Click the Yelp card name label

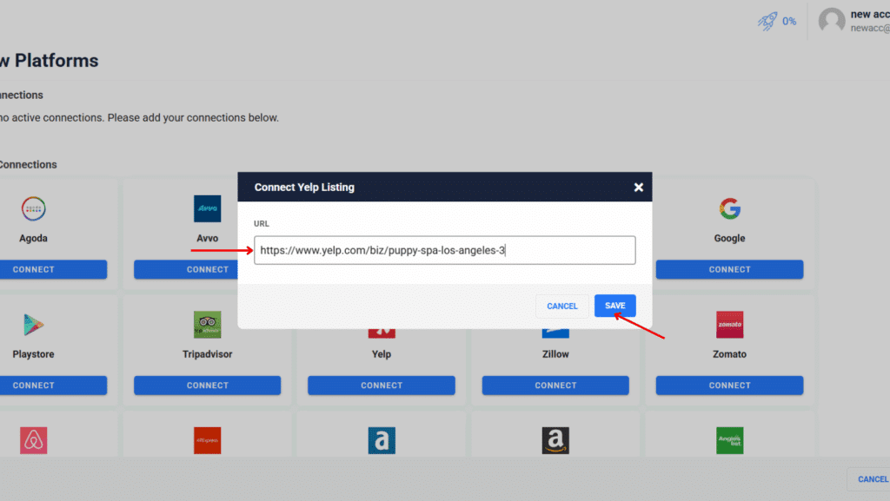coord(382,354)
